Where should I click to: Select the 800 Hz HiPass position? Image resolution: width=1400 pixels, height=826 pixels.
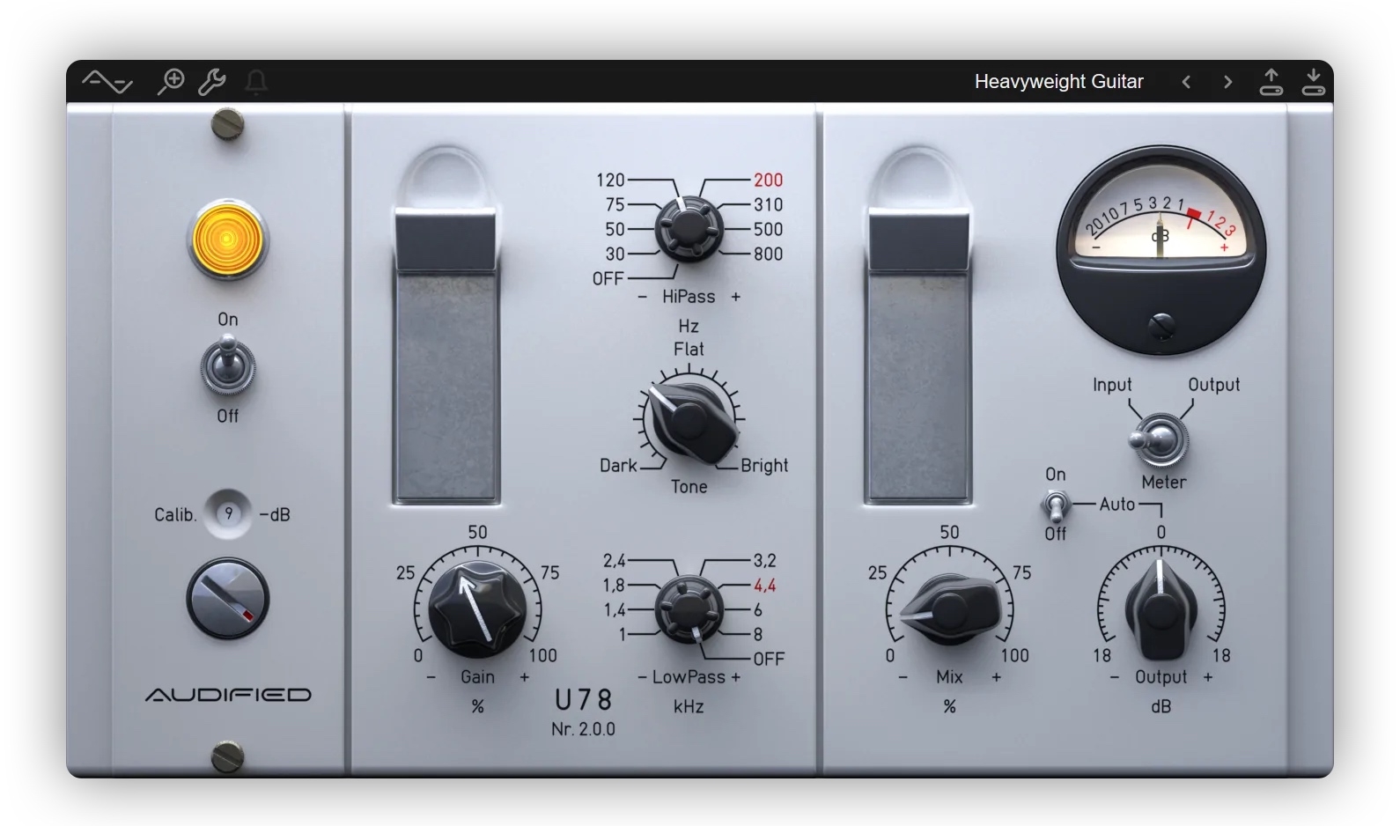768,254
